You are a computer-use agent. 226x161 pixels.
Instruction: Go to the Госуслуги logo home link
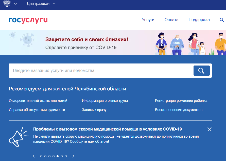click(x=28, y=20)
